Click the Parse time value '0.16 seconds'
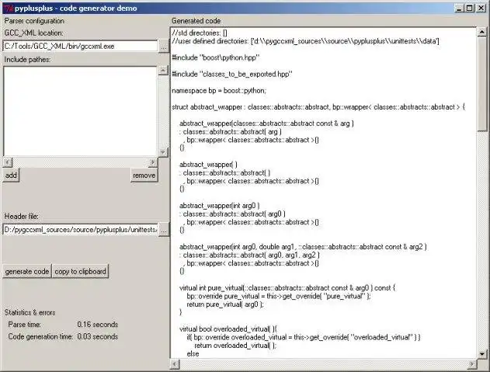The image size is (490, 372). point(98,325)
